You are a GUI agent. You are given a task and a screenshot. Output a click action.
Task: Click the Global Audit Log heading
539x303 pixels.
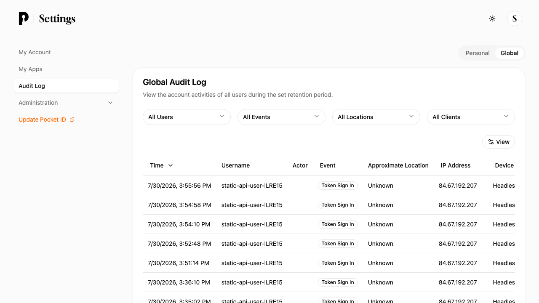[174, 82]
